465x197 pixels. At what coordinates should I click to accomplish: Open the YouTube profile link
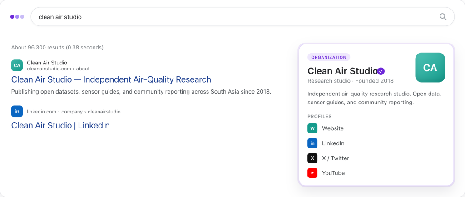[x=333, y=173]
